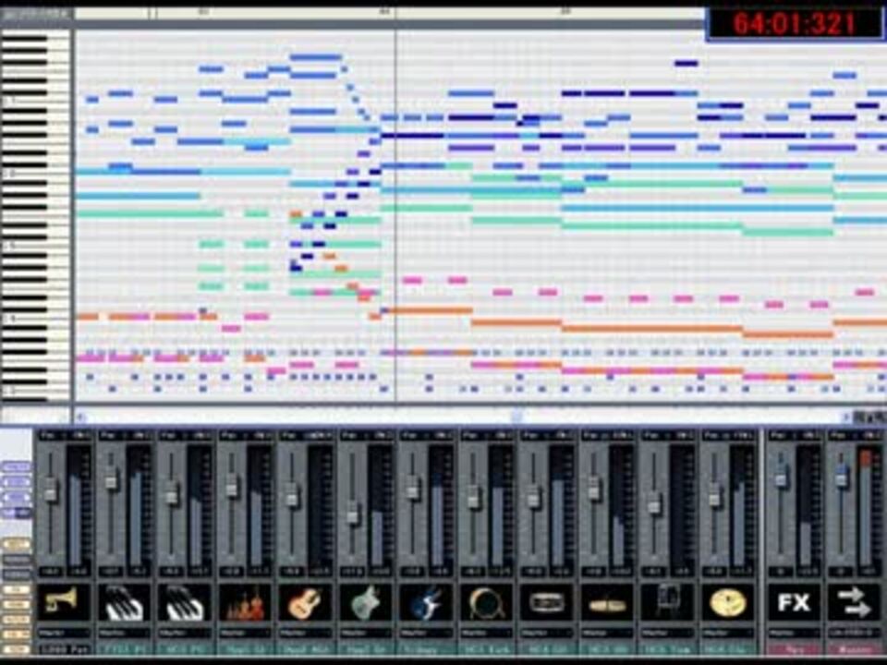Click the piano roll bar ruler at top
Viewport: 887px width, 665px height.
point(389,12)
